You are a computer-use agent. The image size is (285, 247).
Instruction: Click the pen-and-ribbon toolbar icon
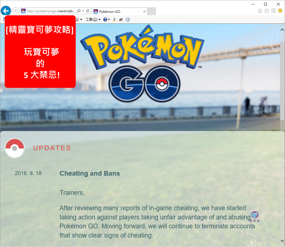[114, 20]
